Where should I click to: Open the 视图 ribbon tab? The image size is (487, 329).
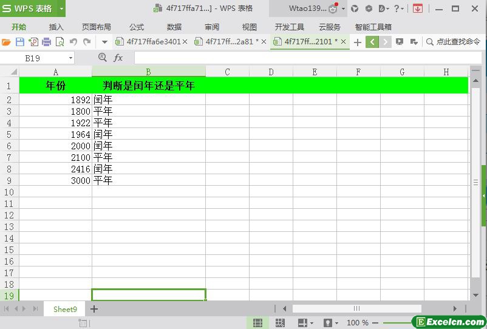pyautogui.click(x=250, y=27)
